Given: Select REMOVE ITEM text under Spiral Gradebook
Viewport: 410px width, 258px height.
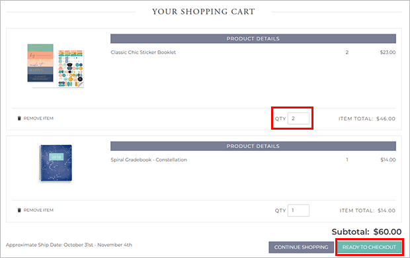Looking at the screenshot, I should pyautogui.click(x=38, y=210).
